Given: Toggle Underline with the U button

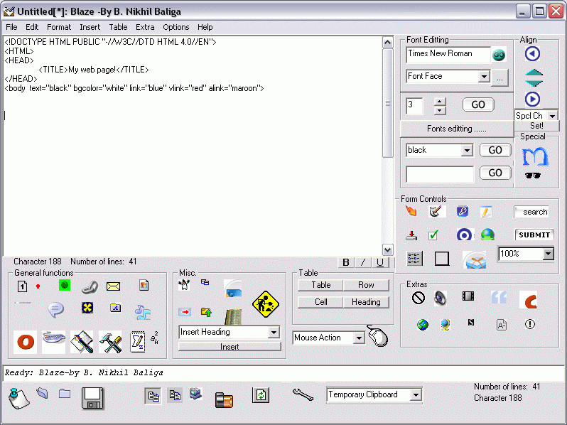Looking at the screenshot, I should tap(379, 262).
